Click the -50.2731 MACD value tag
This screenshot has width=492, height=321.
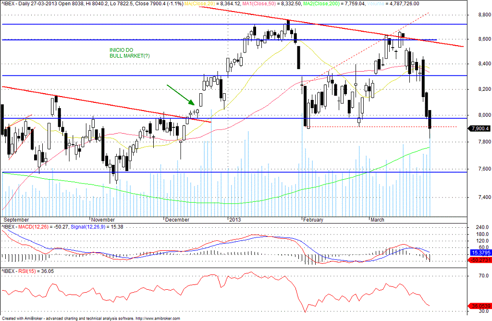tap(480, 260)
